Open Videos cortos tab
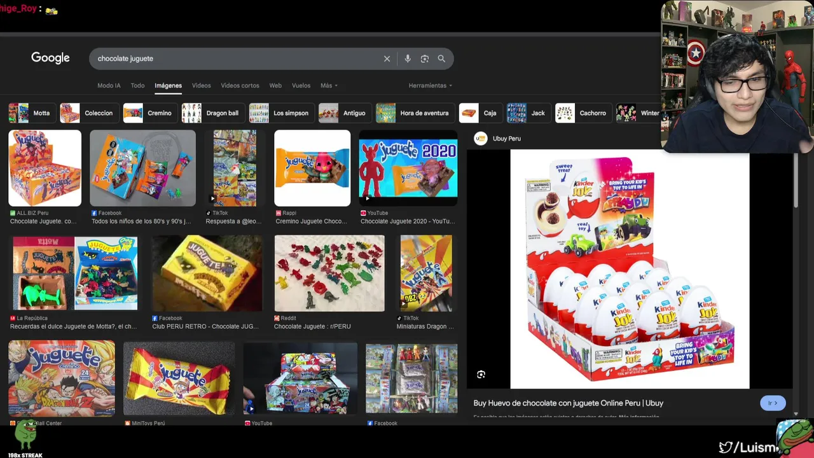The width and height of the screenshot is (814, 458). (240, 85)
